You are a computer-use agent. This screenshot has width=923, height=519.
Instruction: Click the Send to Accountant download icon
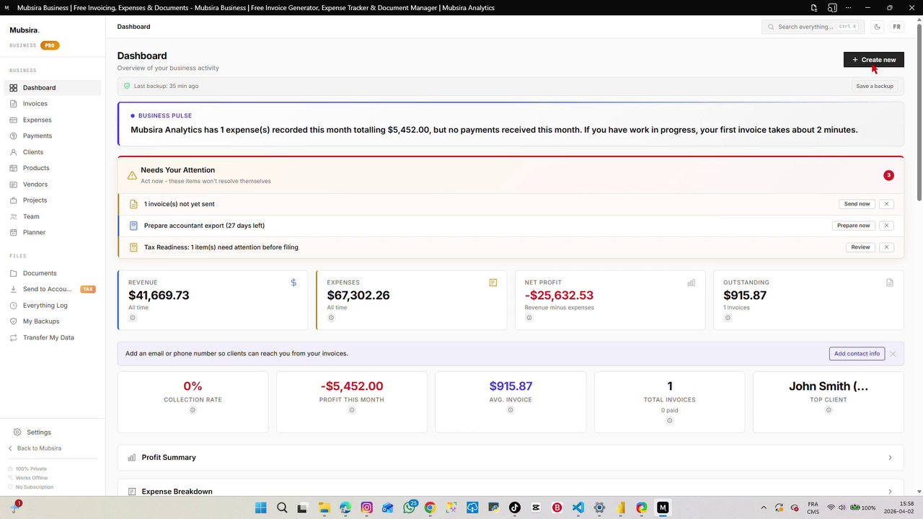pyautogui.click(x=14, y=289)
